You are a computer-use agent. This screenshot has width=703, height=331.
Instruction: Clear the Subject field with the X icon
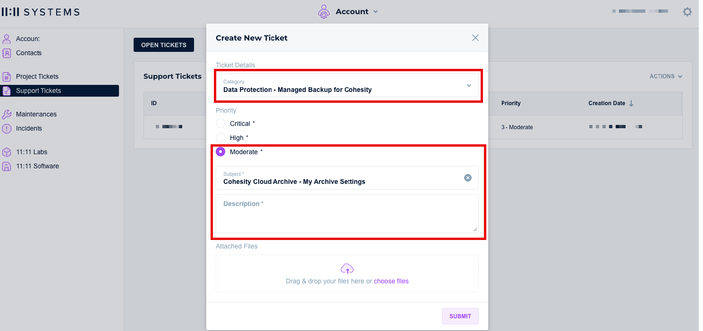467,178
